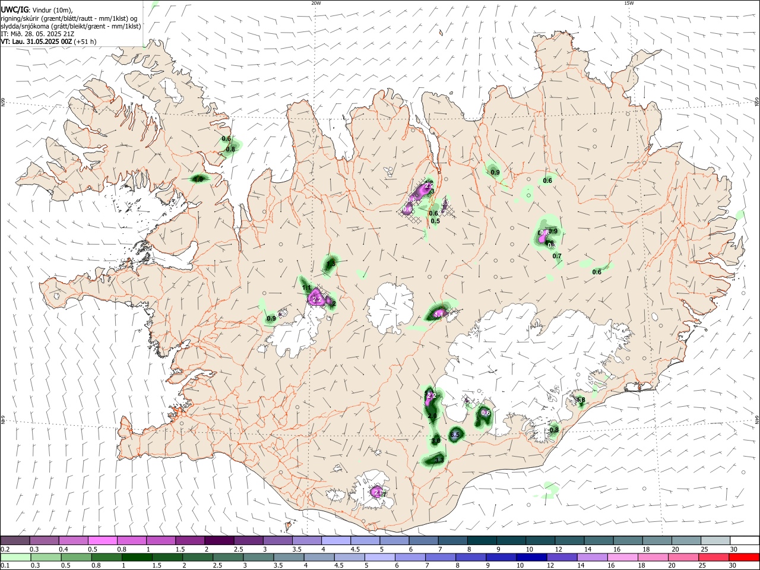Click the '20W' longitude label
This screenshot has width=760, height=570.
(316, 3)
